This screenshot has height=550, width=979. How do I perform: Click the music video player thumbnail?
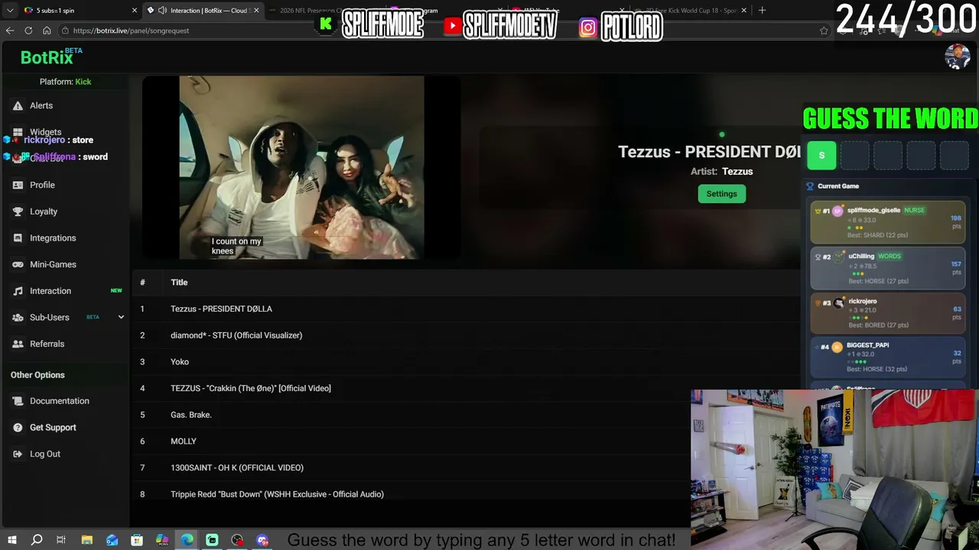pos(301,167)
